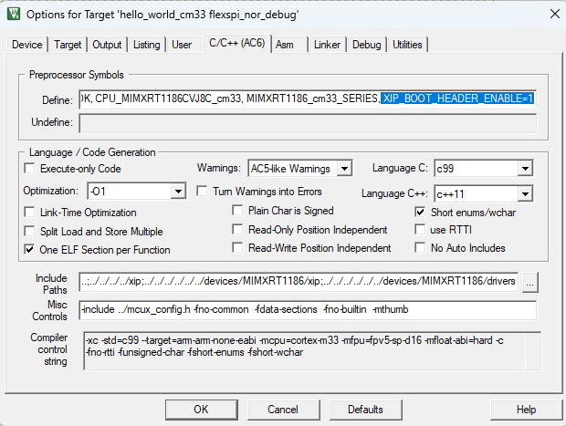
Task: Disable Short enums/wchar checkbox
Action: click(x=421, y=212)
